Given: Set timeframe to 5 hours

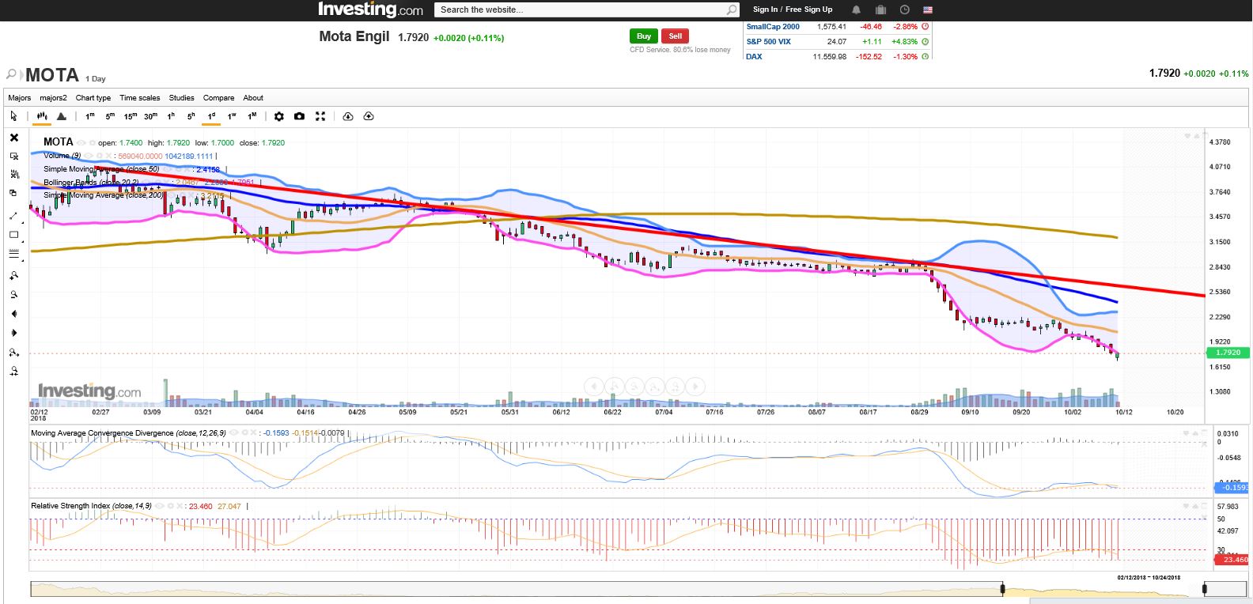Looking at the screenshot, I should pyautogui.click(x=191, y=116).
